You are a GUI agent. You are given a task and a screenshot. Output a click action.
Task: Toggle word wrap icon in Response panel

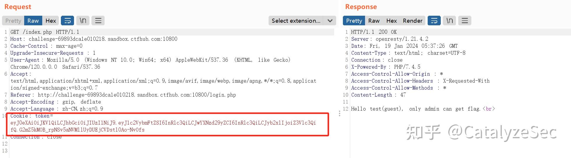tap(434, 21)
